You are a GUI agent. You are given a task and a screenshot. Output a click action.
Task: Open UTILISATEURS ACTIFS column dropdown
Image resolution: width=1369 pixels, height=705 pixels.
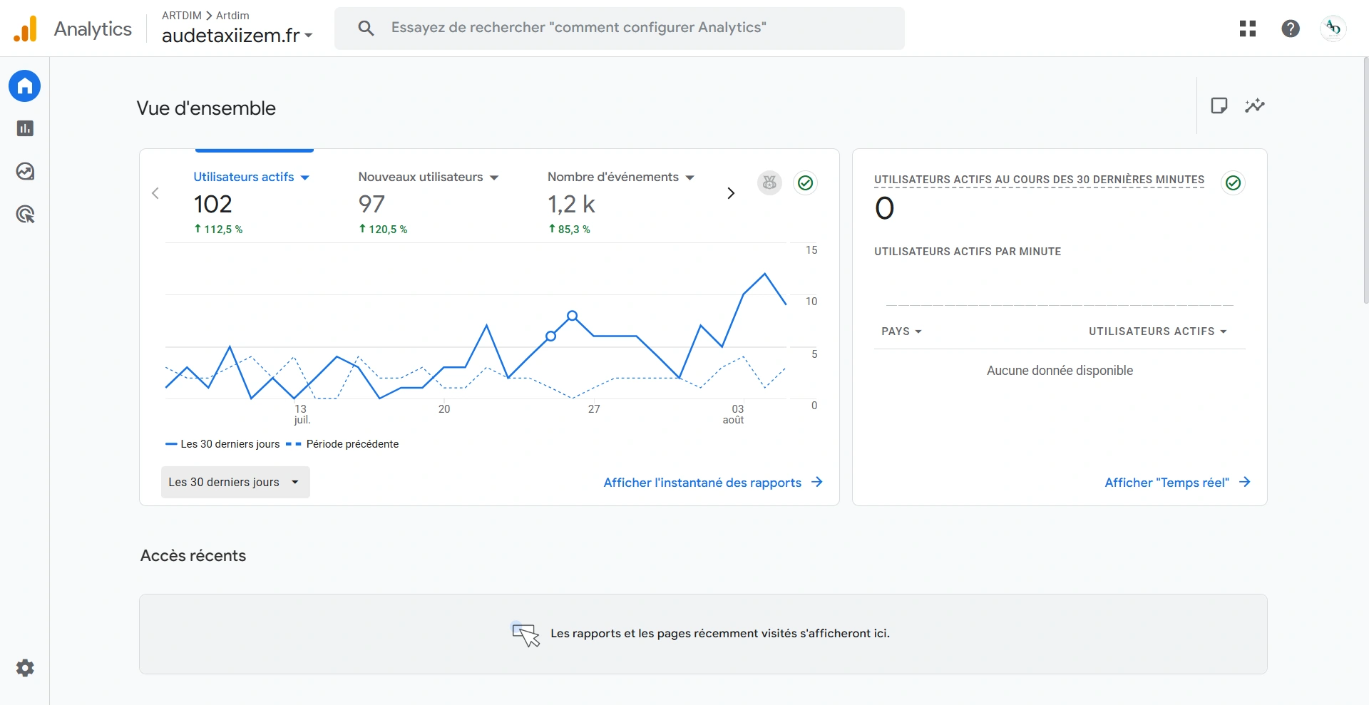[1157, 331]
